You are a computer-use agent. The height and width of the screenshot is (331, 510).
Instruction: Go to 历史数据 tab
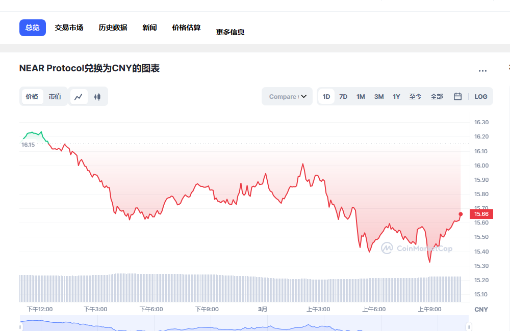tap(113, 27)
